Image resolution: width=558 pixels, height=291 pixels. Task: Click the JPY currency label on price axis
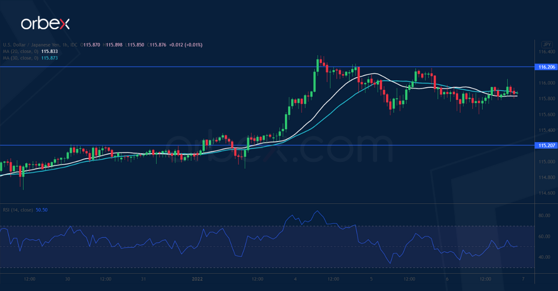(547, 44)
